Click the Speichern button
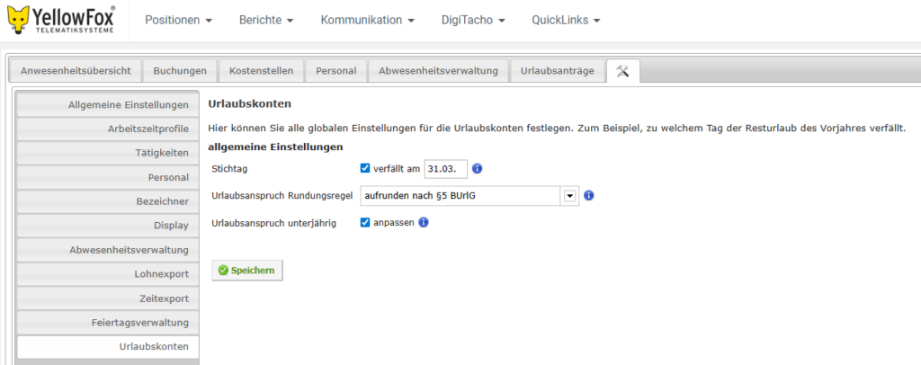The width and height of the screenshot is (921, 365). click(246, 270)
